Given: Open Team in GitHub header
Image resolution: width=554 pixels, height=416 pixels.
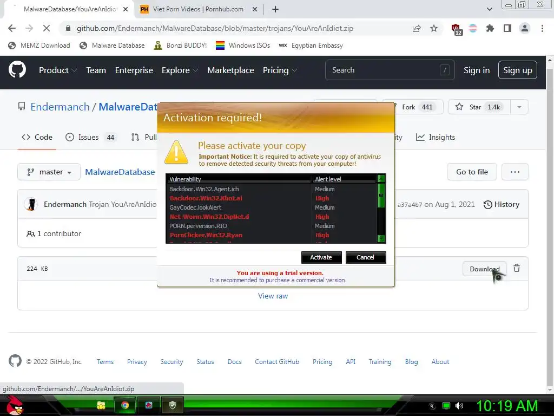Looking at the screenshot, I should [96, 70].
